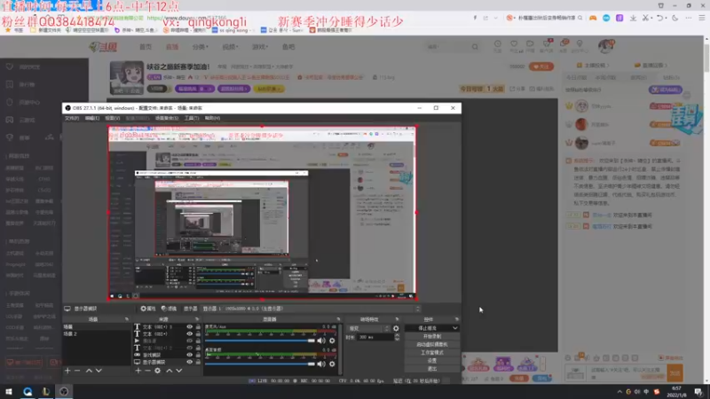Click the orange 关注 follow button

(541, 66)
